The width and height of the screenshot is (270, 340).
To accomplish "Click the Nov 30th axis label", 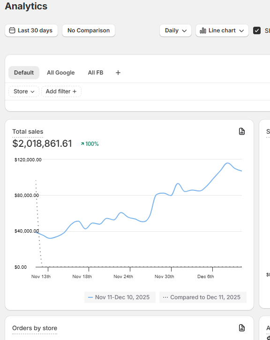I will [x=165, y=277].
